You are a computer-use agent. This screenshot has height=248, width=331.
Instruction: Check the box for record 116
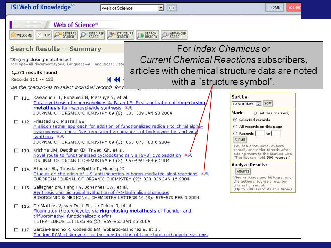click(x=16, y=206)
